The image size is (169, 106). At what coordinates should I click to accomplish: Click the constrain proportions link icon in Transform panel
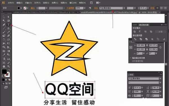click(x=160, y=47)
